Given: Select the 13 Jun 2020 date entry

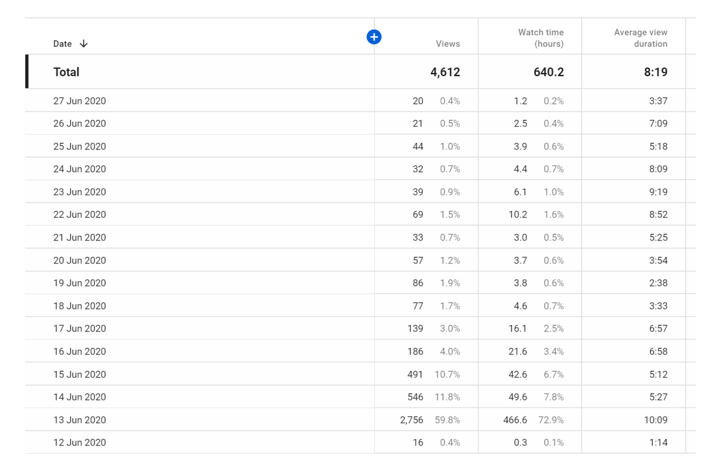Looking at the screenshot, I should [79, 420].
